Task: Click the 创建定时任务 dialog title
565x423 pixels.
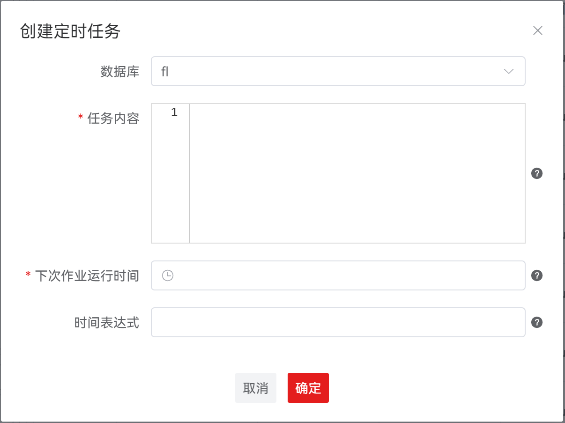Action: click(x=70, y=31)
